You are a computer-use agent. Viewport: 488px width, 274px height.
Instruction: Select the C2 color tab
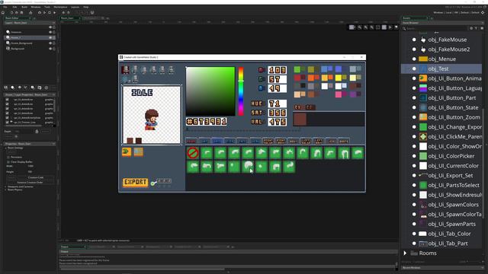pyautogui.click(x=310, y=107)
